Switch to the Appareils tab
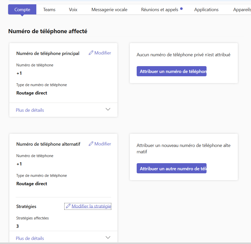The width and height of the screenshot is (251, 244). click(x=242, y=10)
